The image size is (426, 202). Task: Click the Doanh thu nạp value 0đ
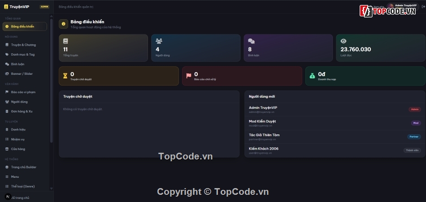(322, 74)
